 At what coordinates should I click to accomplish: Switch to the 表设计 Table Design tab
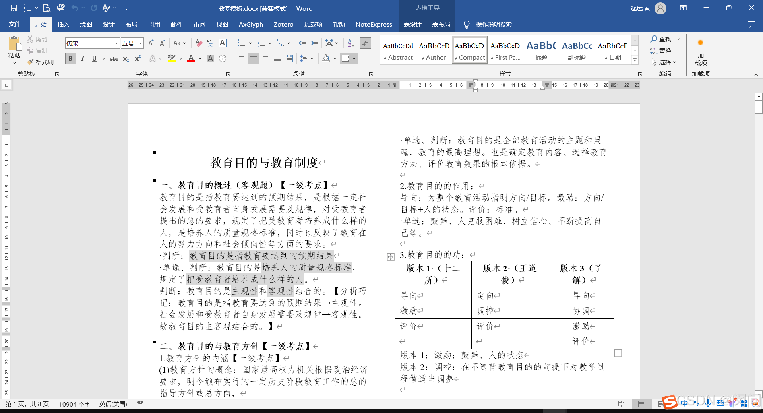coord(412,25)
